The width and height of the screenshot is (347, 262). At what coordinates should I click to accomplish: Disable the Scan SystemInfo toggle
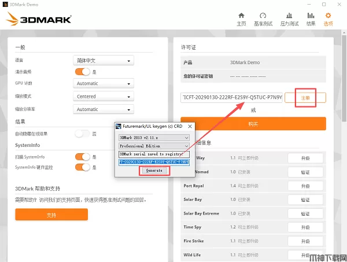click(83, 157)
